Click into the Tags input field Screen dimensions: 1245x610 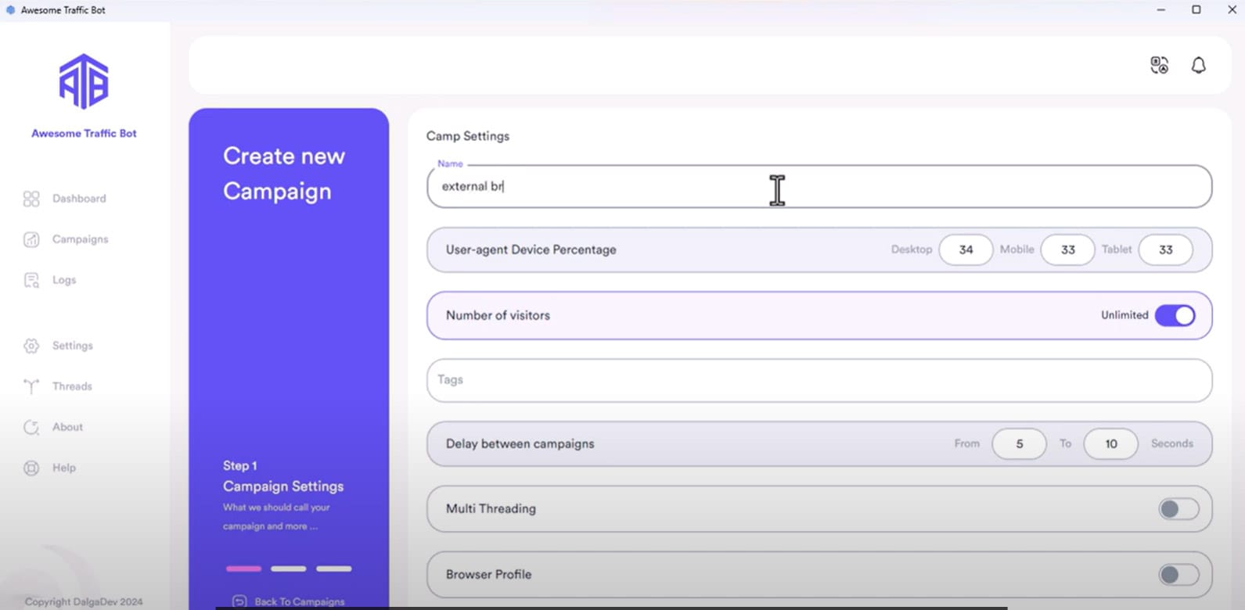click(x=819, y=380)
